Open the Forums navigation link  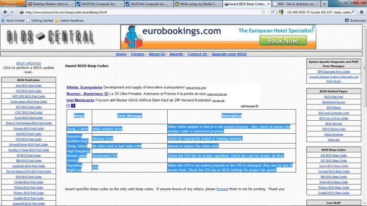[x=137, y=54]
